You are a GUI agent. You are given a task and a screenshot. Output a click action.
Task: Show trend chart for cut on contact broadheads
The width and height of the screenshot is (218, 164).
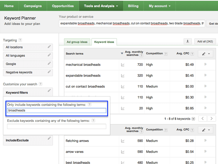tap(123, 87)
